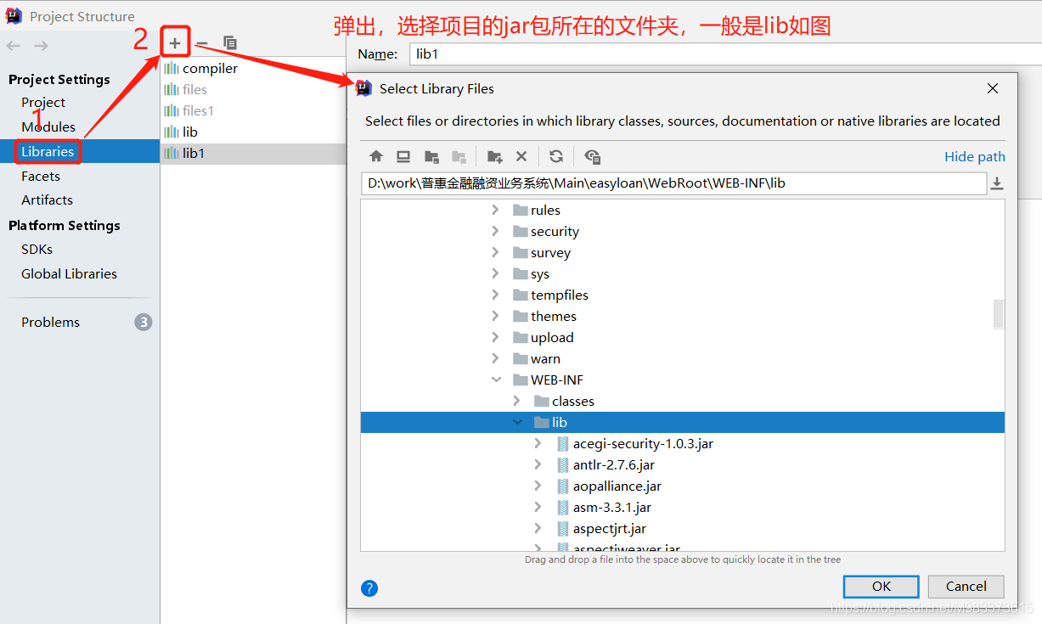The height and width of the screenshot is (624, 1042).
Task: Click the Problems count badge
Action: [144, 322]
